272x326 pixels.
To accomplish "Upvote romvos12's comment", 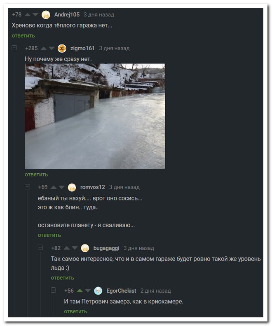I will coord(54,187).
